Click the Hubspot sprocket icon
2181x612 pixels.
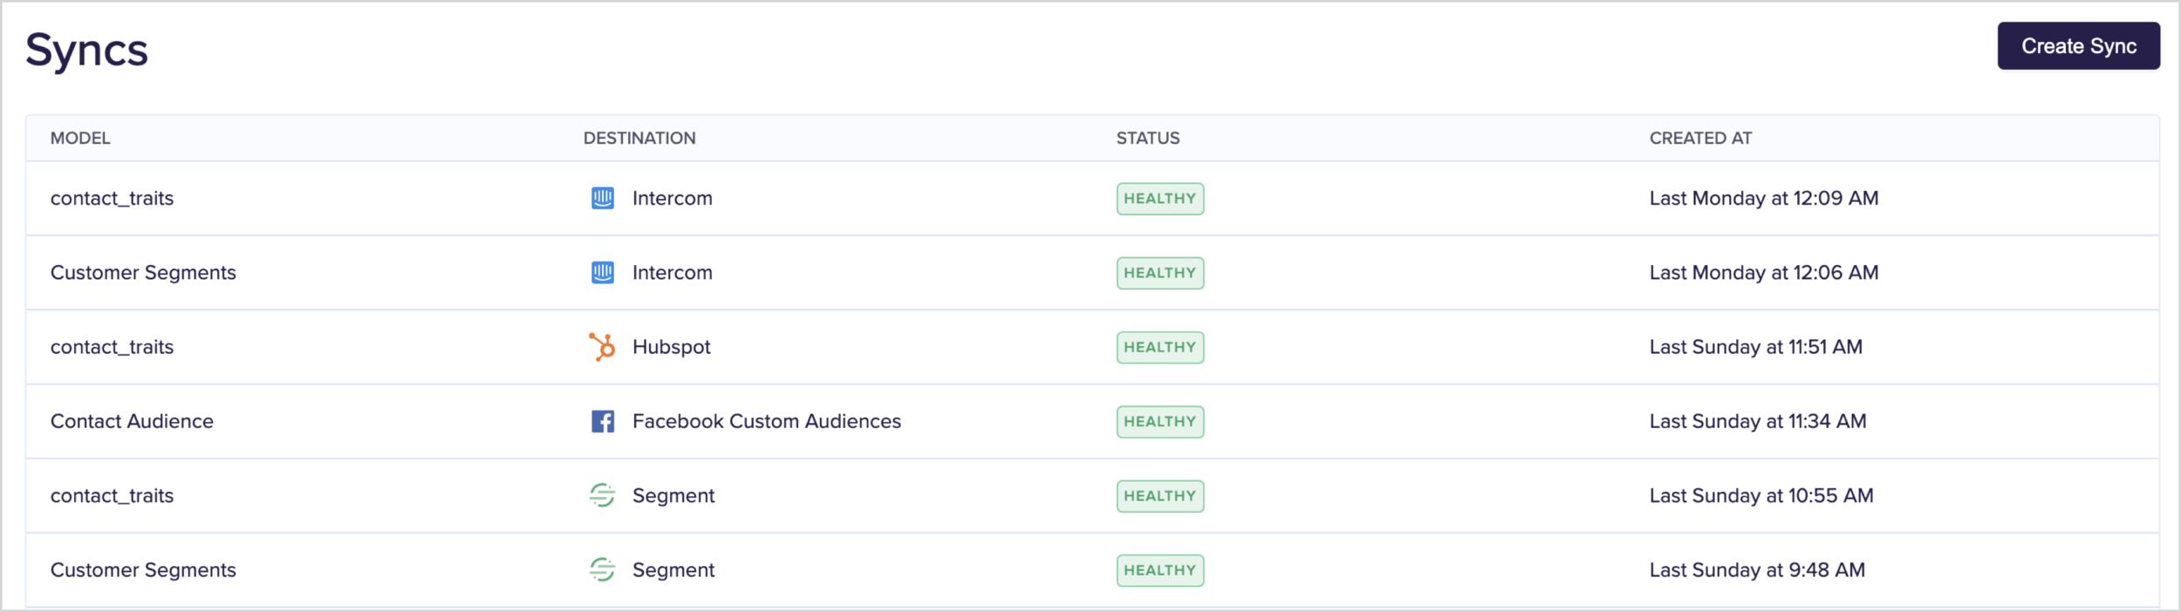coord(602,347)
